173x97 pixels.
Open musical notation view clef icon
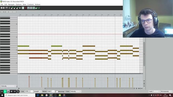click(x=9, y=8)
